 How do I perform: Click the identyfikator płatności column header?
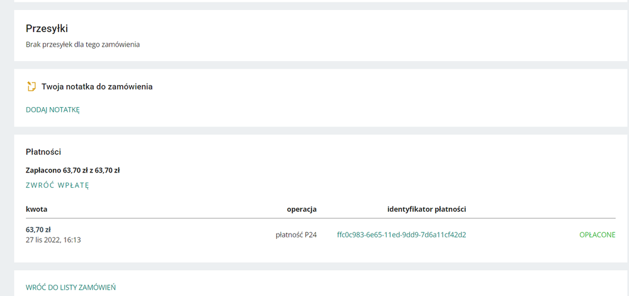point(426,209)
